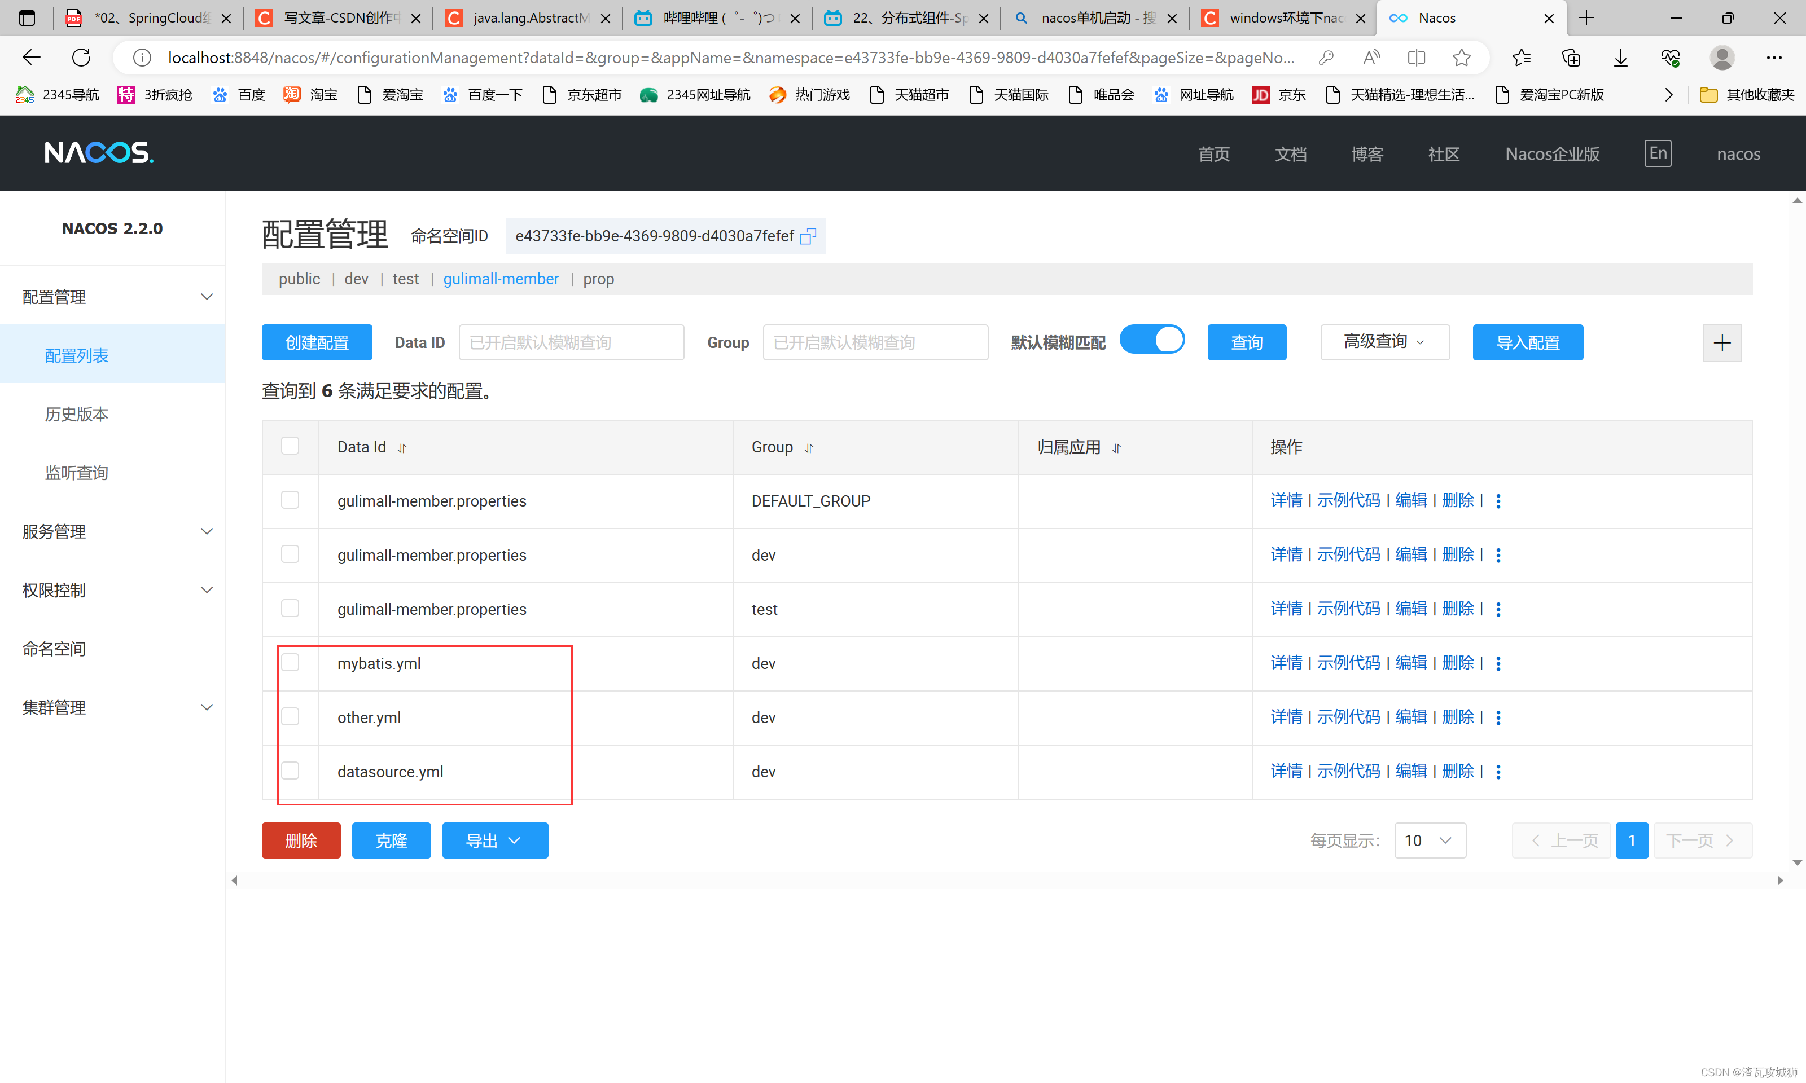Open new browser tab with plus
1806x1083 pixels.
1585,18
